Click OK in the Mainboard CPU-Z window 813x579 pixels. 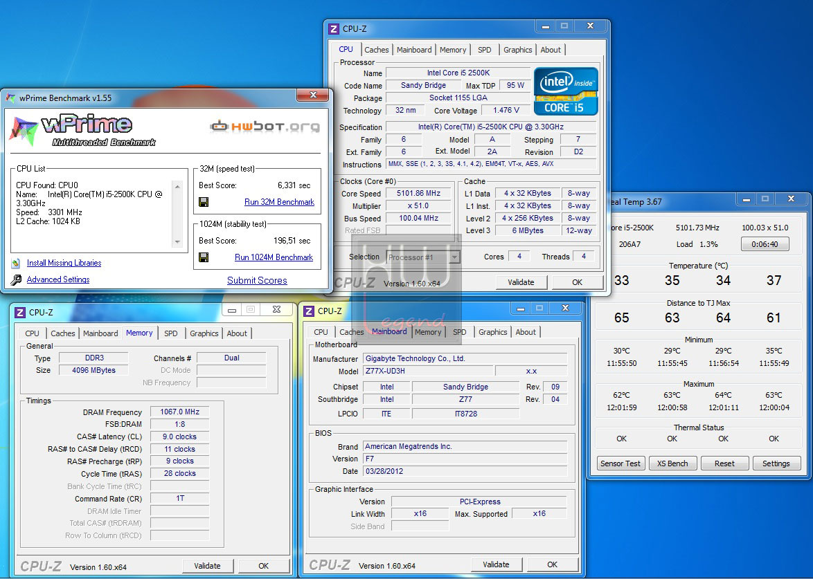[552, 564]
